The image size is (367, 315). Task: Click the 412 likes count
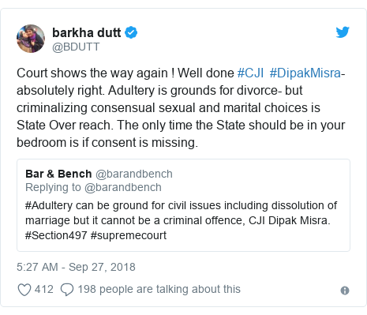tap(44, 289)
